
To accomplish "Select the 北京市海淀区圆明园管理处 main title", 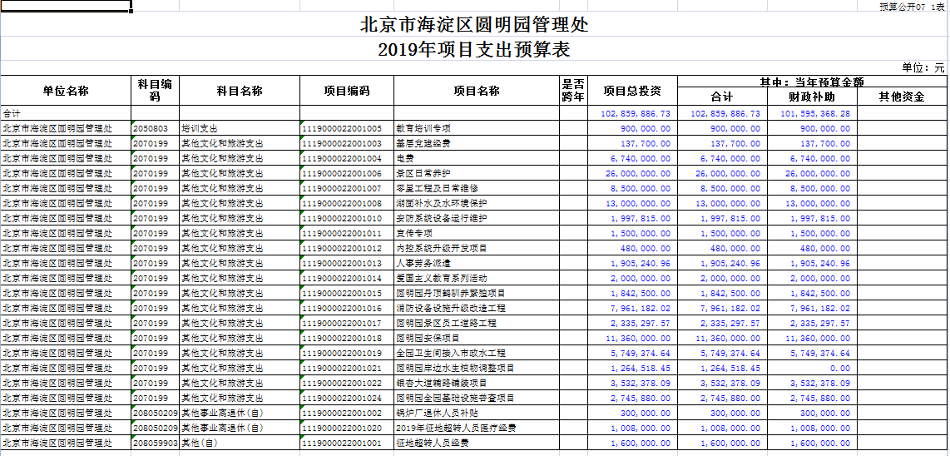I will (x=473, y=24).
